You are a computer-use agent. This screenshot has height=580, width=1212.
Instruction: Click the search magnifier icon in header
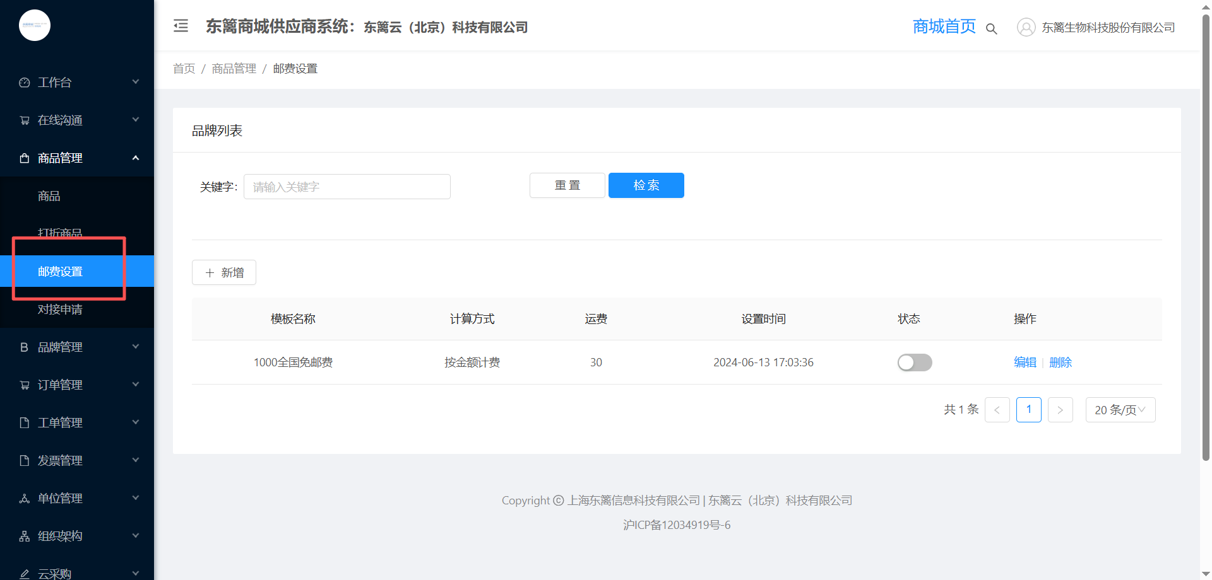pos(991,29)
